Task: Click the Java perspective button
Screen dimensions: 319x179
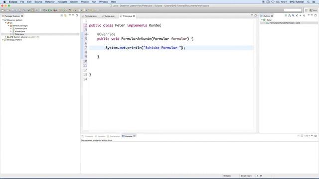Action: 313,10
